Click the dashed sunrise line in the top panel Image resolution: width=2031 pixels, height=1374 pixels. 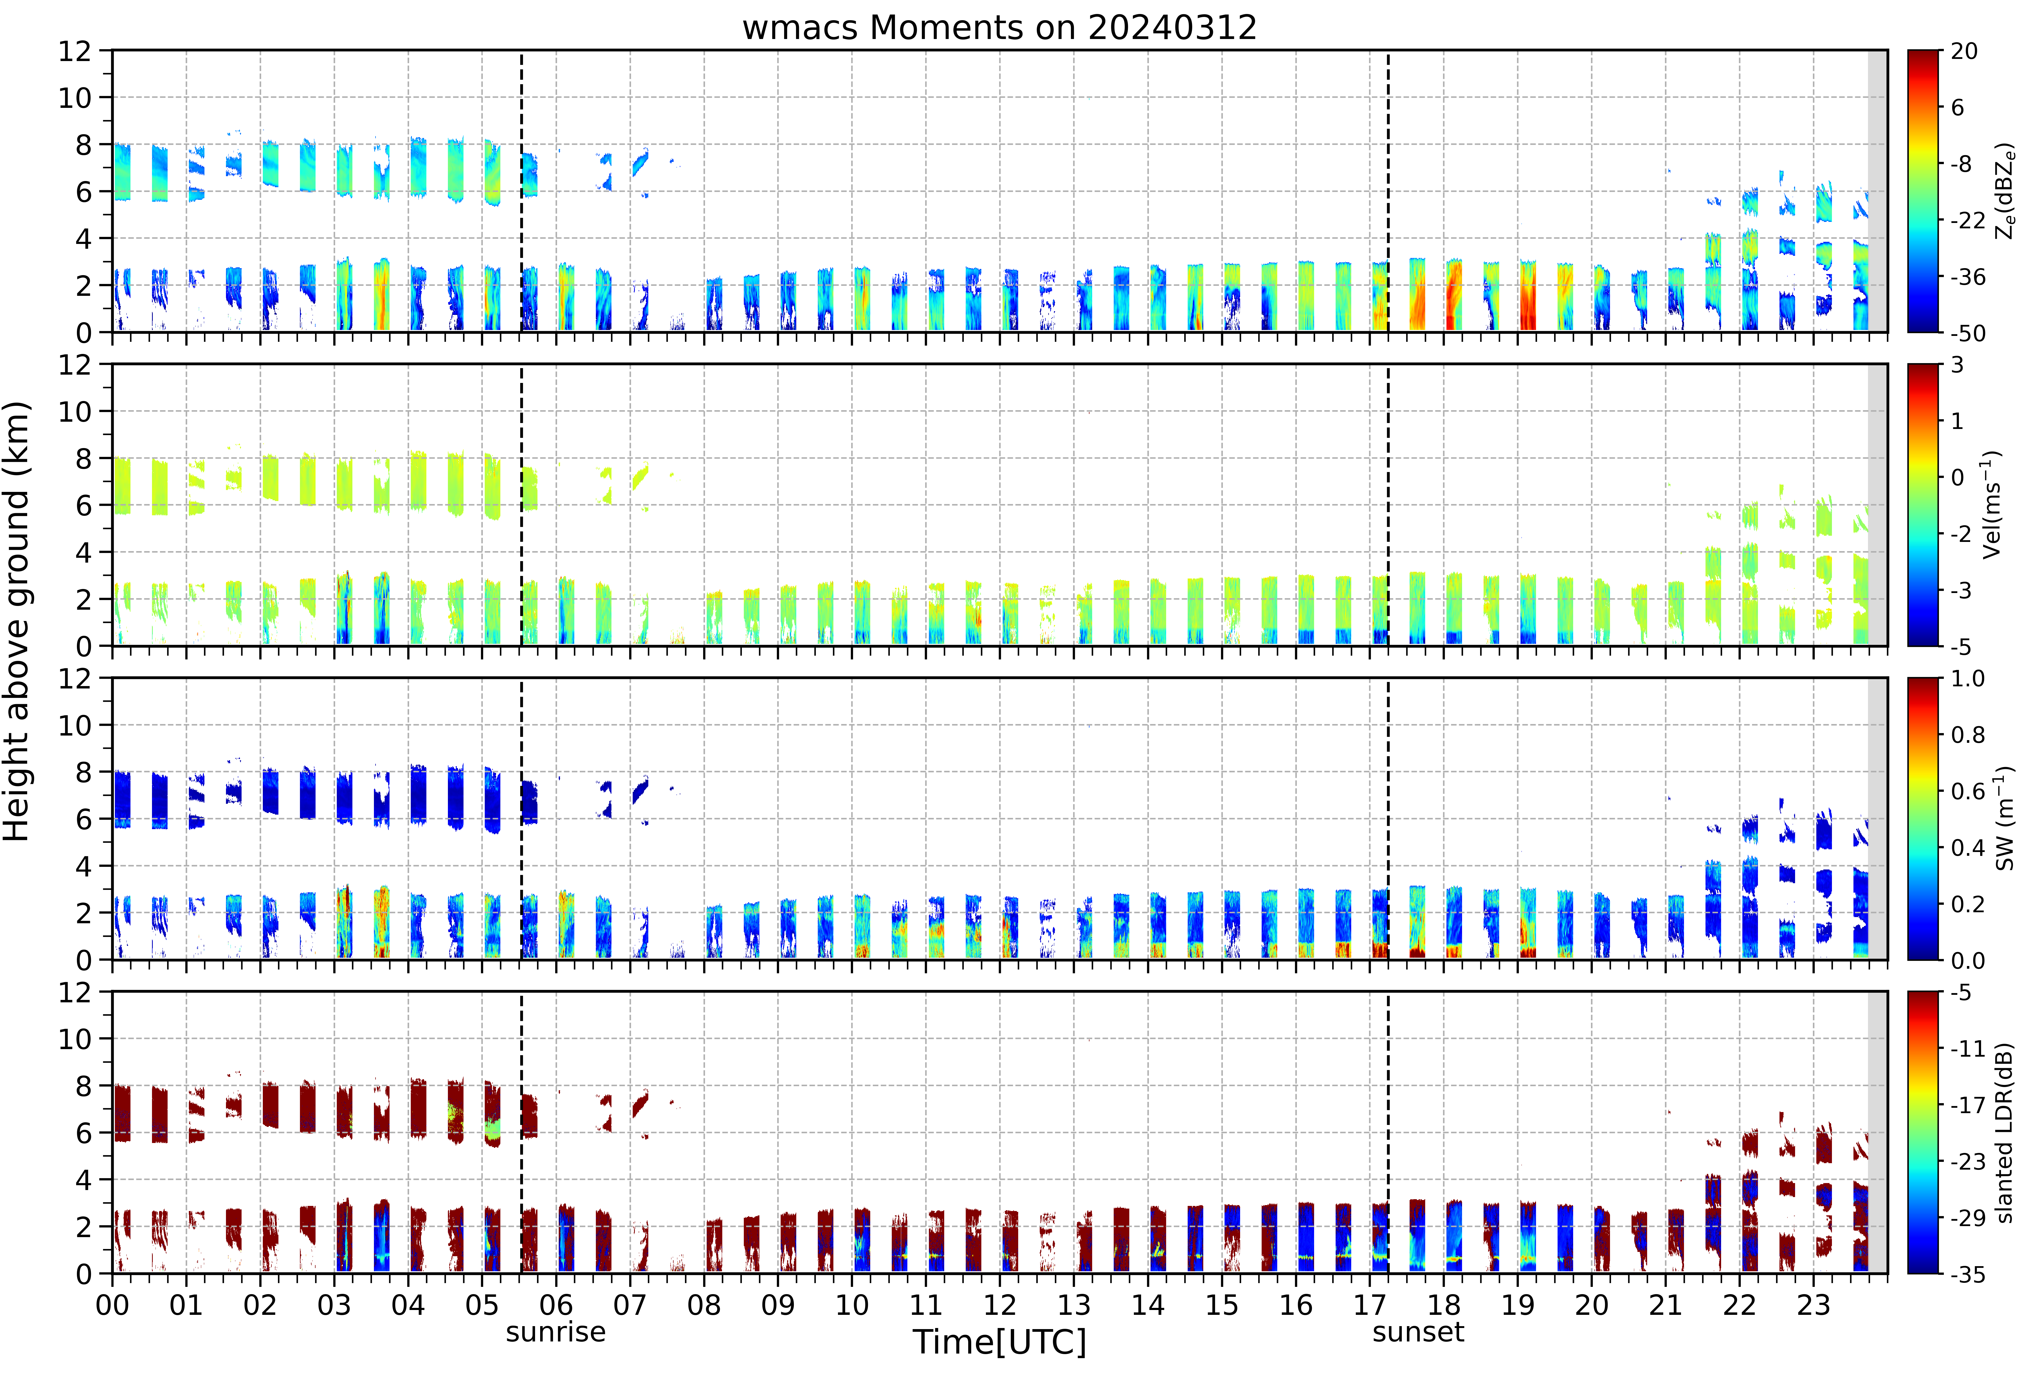click(x=522, y=191)
